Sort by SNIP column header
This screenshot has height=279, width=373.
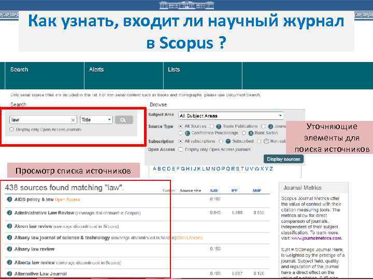pyautogui.click(x=257, y=191)
